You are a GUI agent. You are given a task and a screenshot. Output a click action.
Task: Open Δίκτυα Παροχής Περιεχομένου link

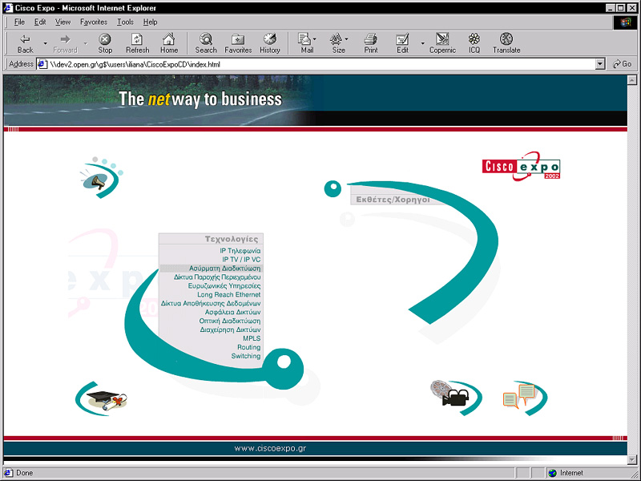(217, 277)
